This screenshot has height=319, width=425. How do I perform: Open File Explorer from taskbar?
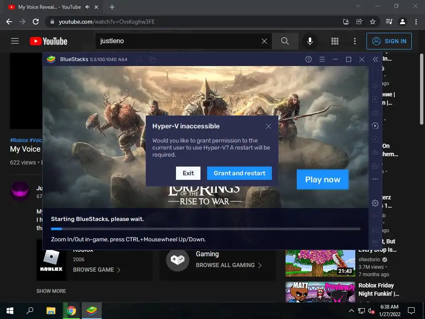pyautogui.click(x=51, y=311)
